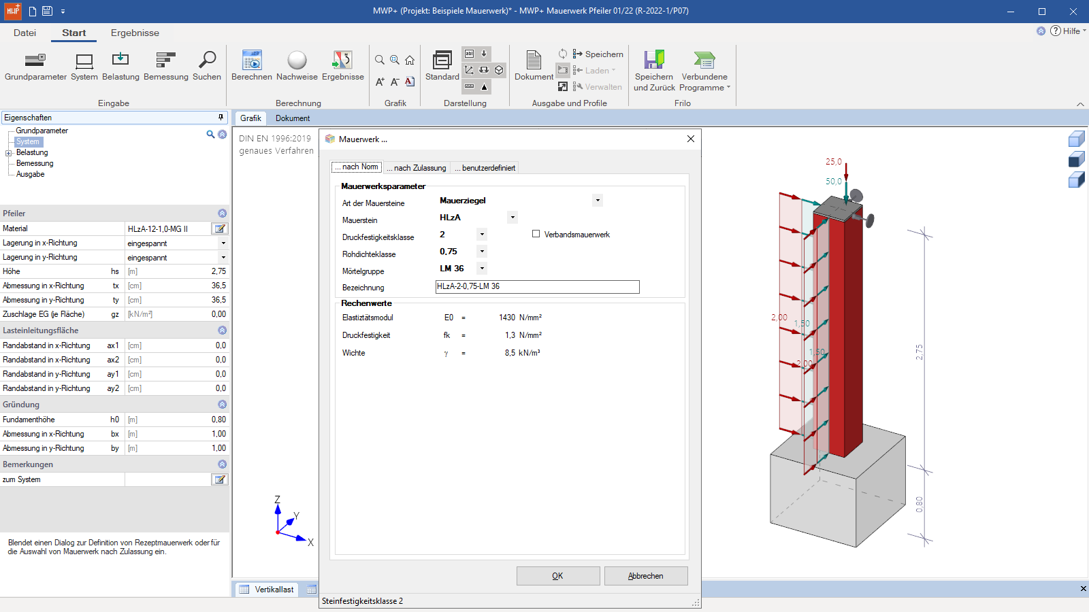Enable the Verbandsmauerwerk checkbox
The height and width of the screenshot is (612, 1089).
pyautogui.click(x=536, y=234)
